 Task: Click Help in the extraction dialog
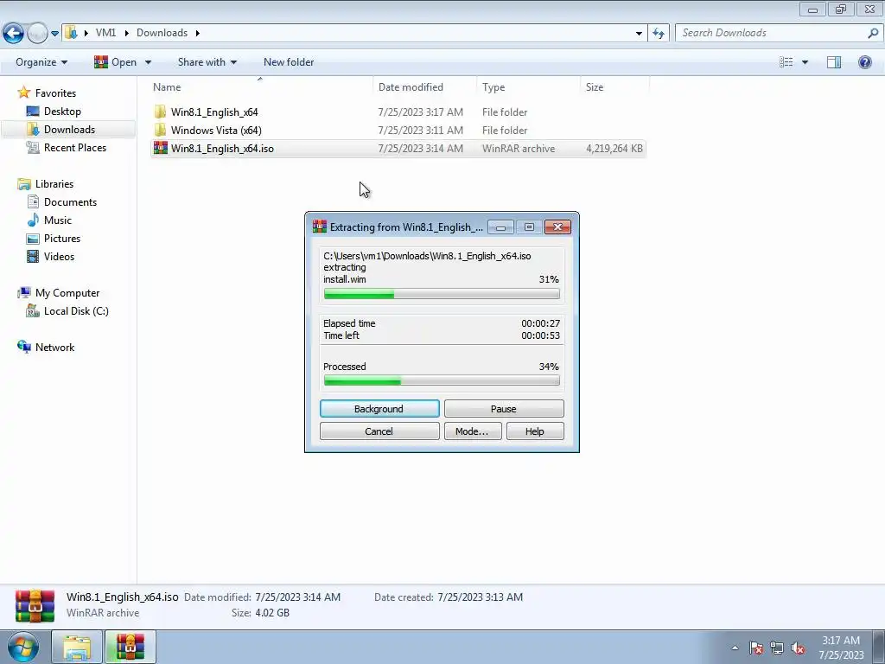tap(534, 431)
